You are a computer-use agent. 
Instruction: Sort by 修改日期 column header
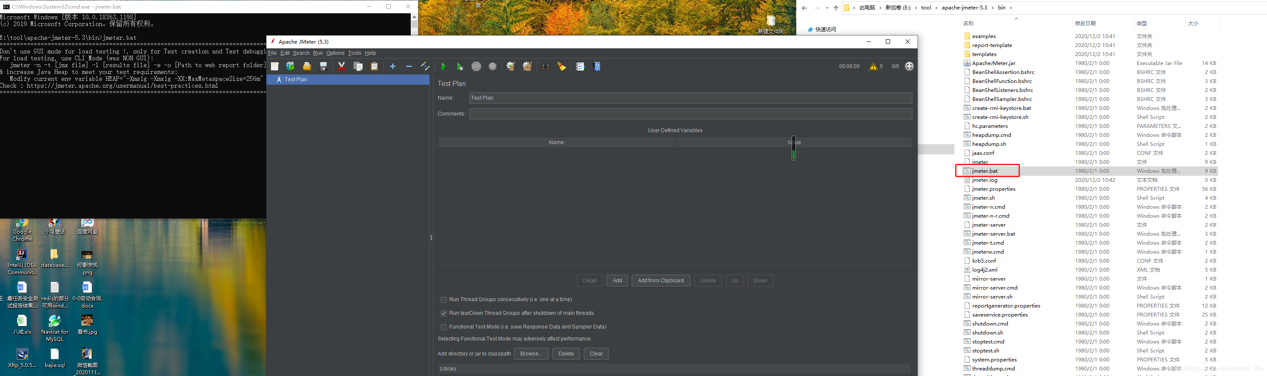[1085, 23]
